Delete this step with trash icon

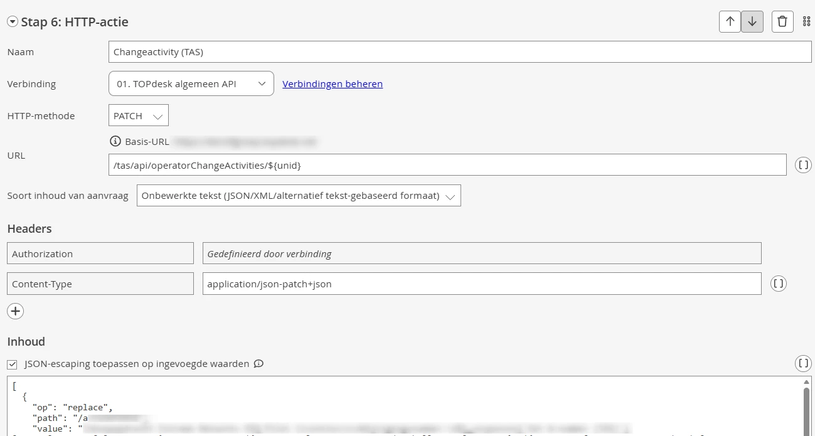pos(782,22)
